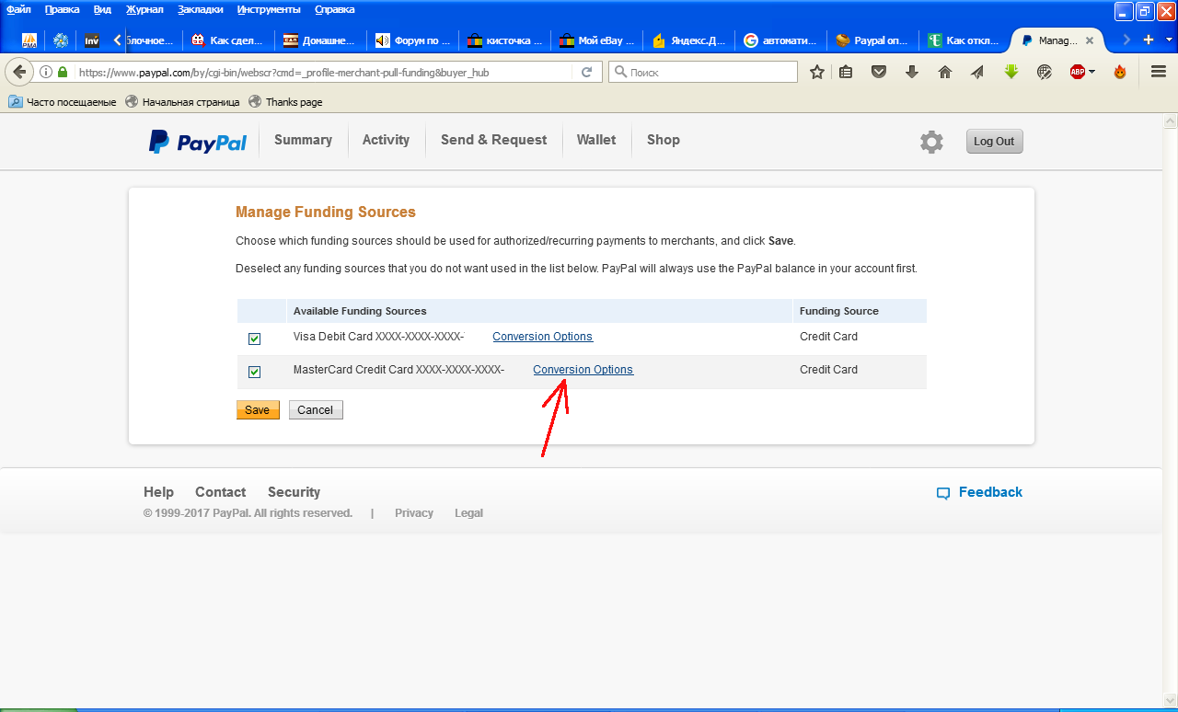Switch to the Paypal оп tab
Viewport: 1178px width, 712px height.
[872, 40]
